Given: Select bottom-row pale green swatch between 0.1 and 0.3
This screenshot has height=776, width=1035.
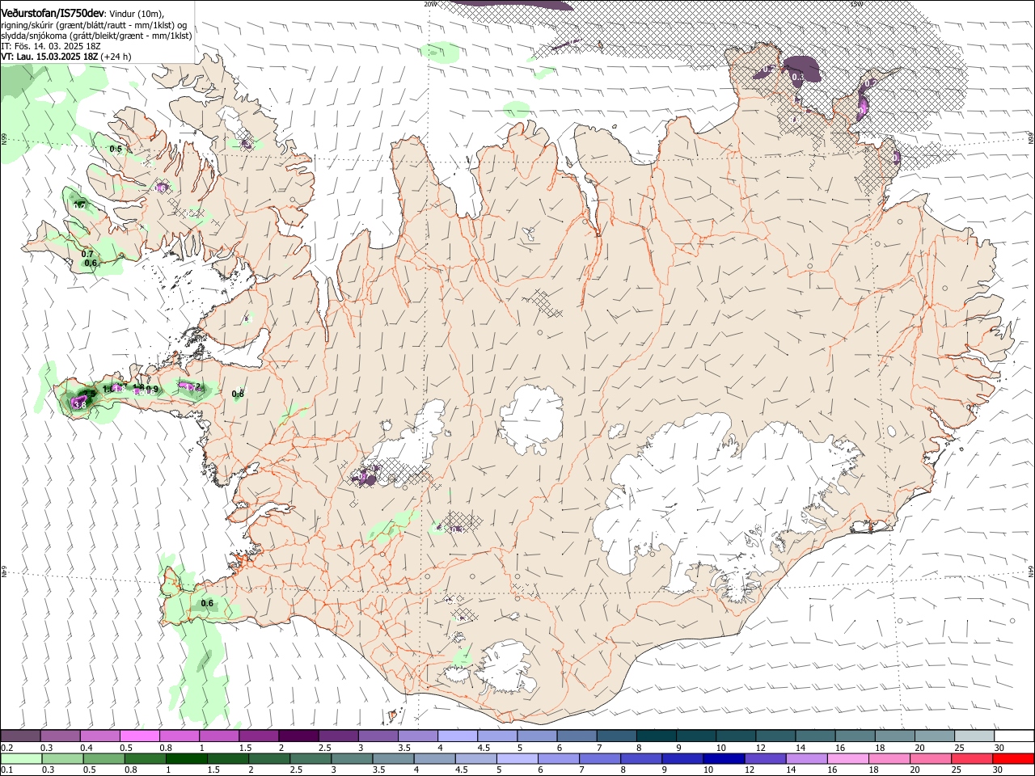Looking at the screenshot, I should 23,758.
